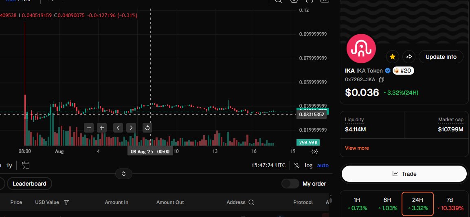Select the 24H change period
470x217 pixels.
(417, 204)
